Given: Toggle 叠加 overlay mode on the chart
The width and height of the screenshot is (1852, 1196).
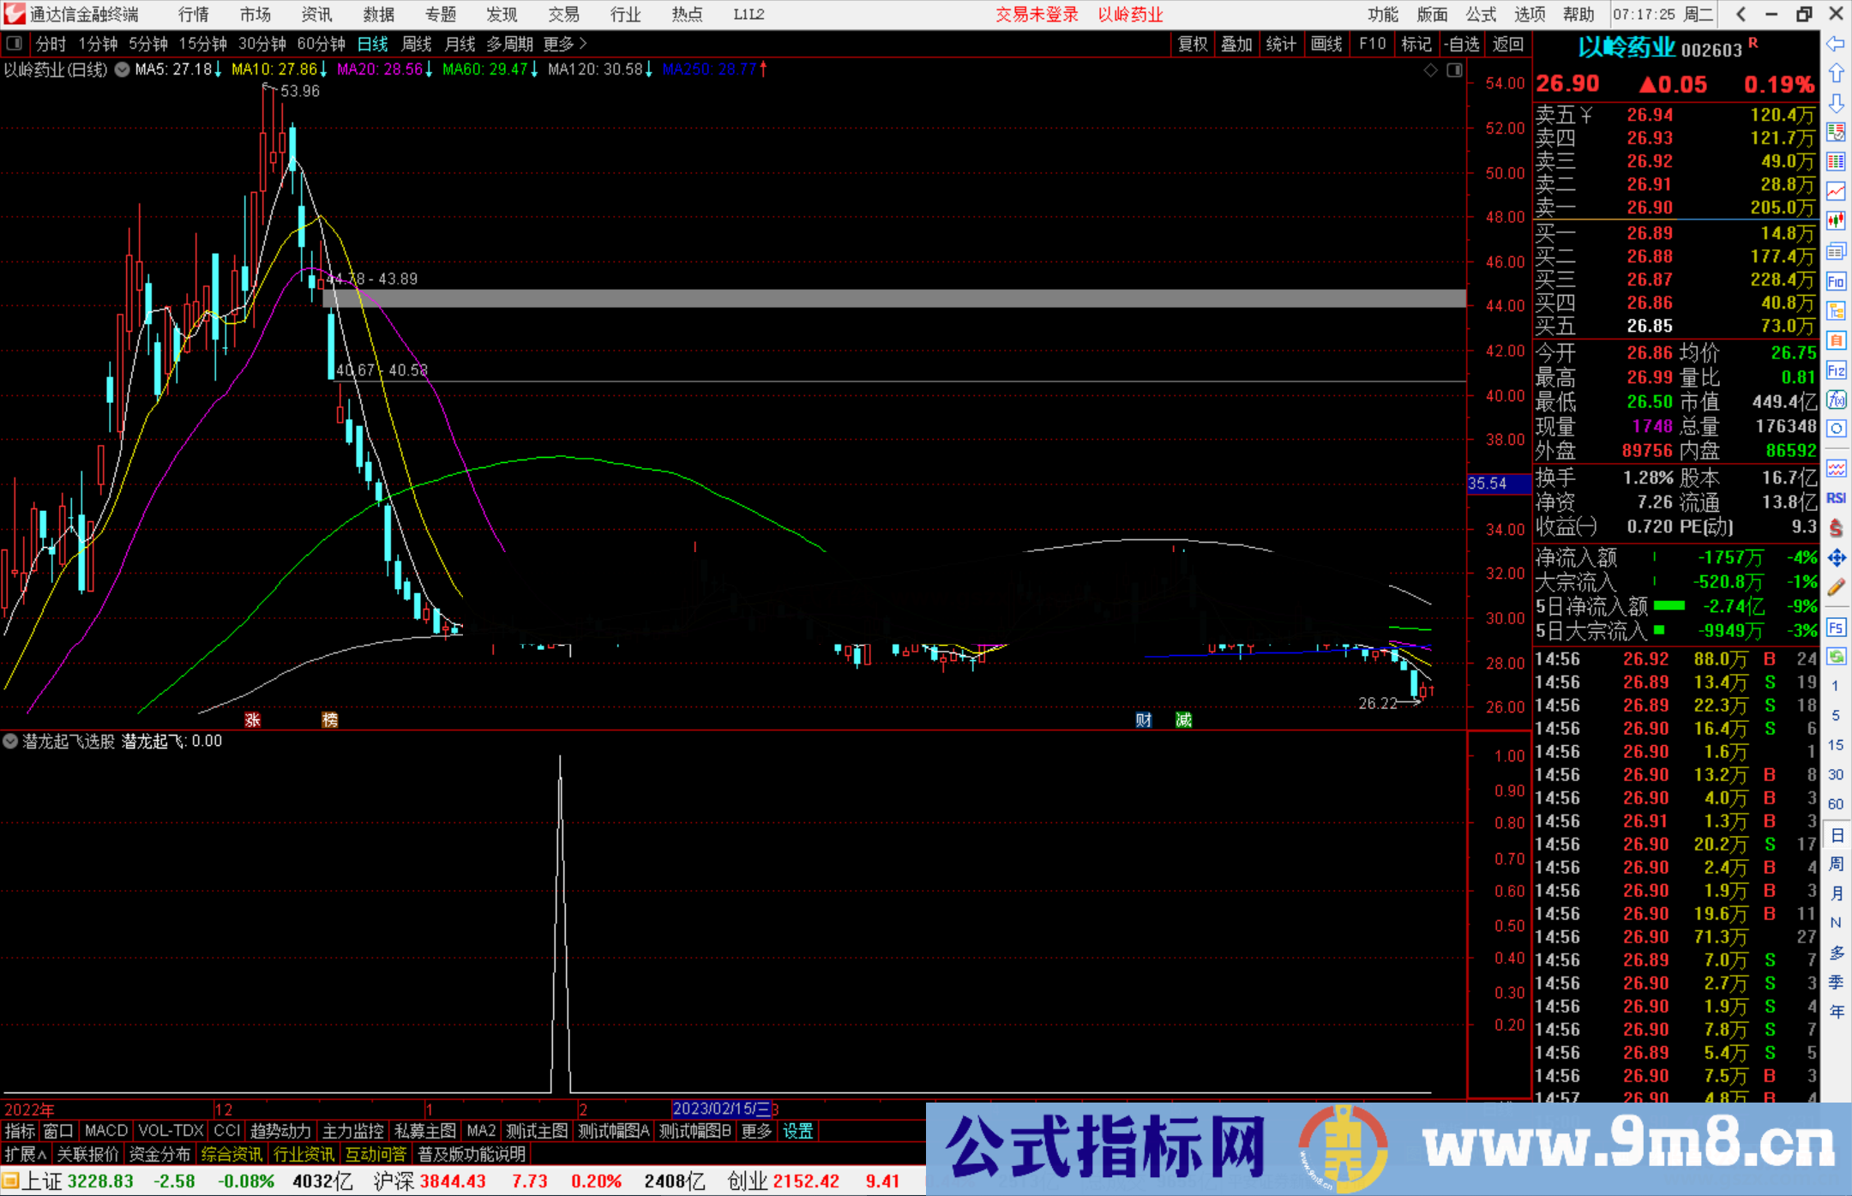Looking at the screenshot, I should pyautogui.click(x=1237, y=44).
